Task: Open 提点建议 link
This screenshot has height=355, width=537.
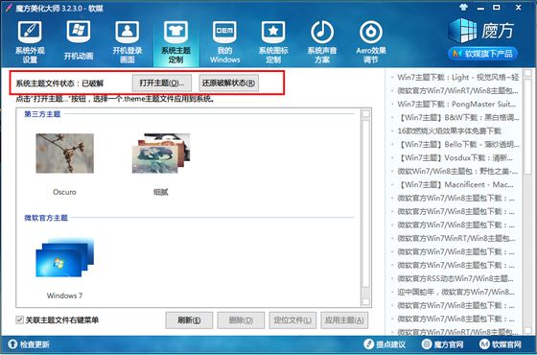Action: pyautogui.click(x=385, y=344)
